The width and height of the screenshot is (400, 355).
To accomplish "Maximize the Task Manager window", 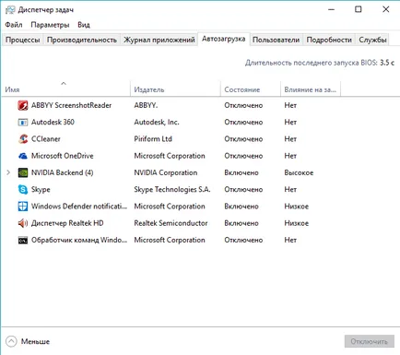I will pos(359,9).
